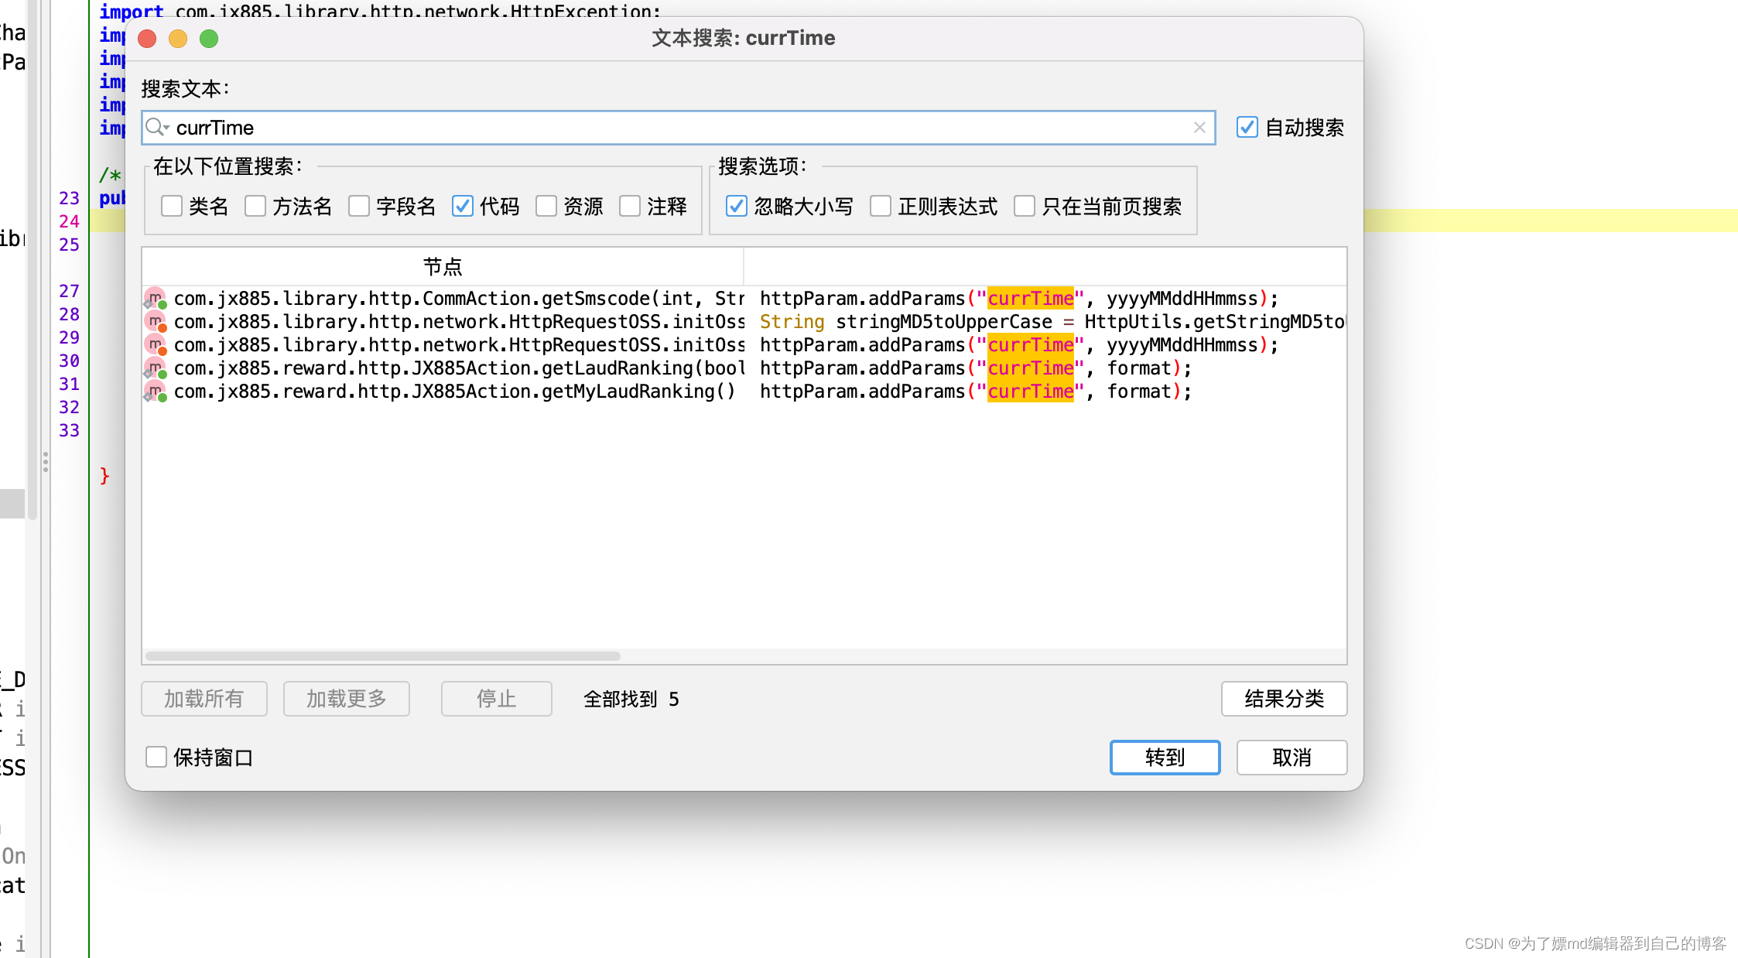Click the method icon of getLaudRanking row
1738x958 pixels.
156,368
